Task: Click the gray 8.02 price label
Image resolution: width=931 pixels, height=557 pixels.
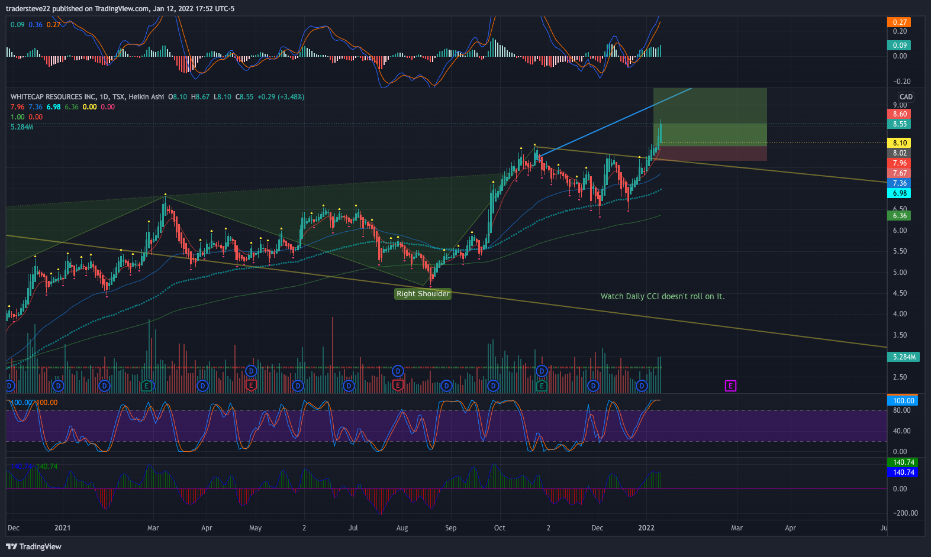Action: point(900,153)
